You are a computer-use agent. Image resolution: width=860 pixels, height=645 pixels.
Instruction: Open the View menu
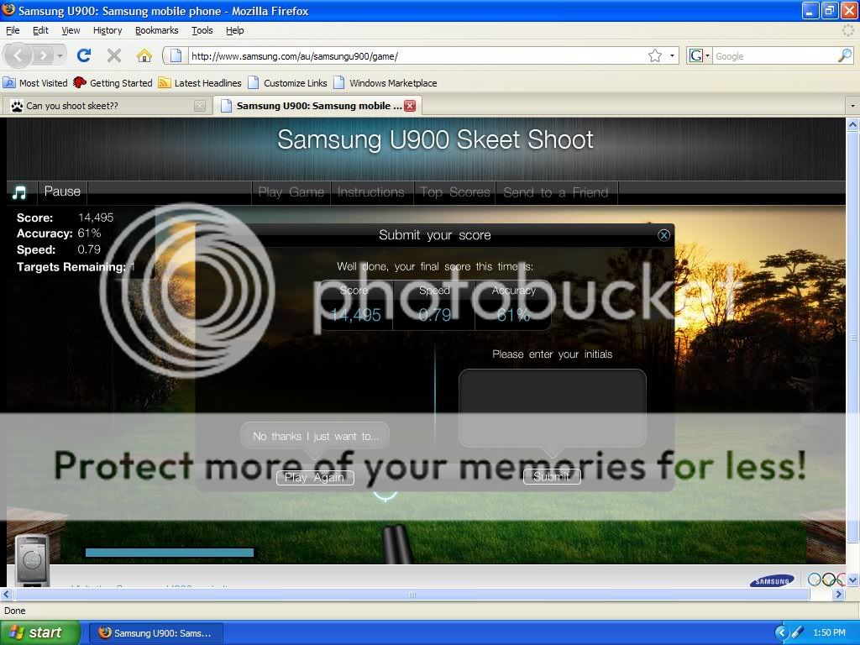(x=71, y=30)
